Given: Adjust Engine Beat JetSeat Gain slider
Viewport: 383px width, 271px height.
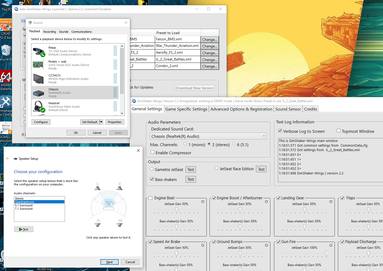Looking at the screenshot, I should 176,209.
